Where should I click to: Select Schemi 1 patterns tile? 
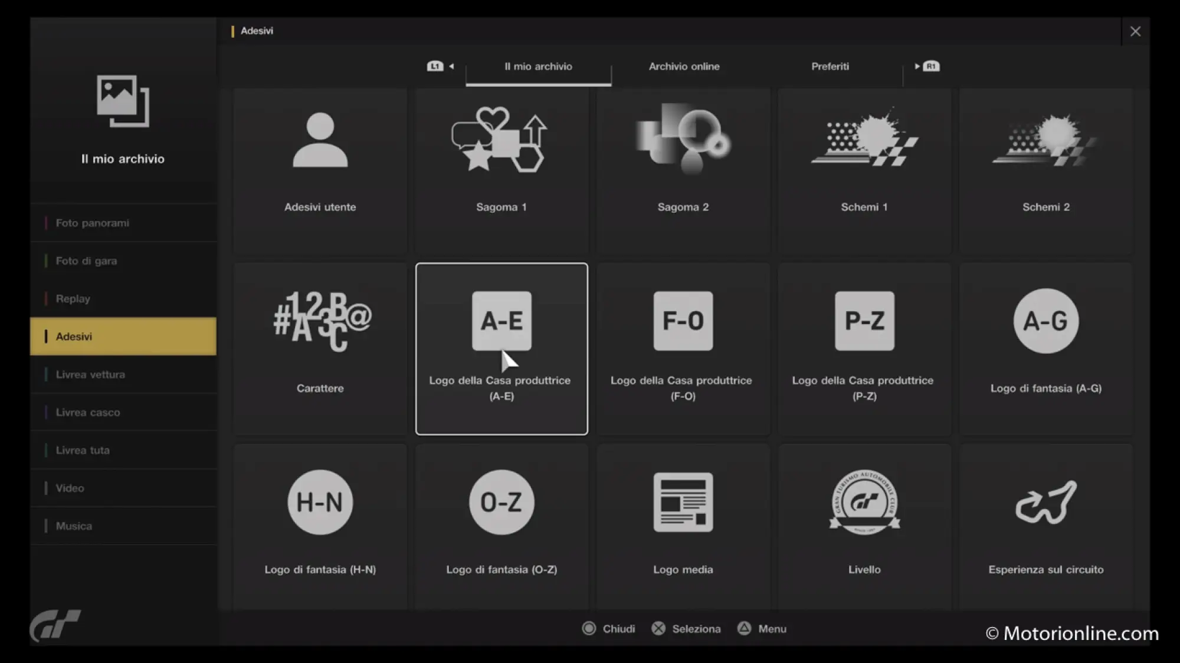[864, 171]
